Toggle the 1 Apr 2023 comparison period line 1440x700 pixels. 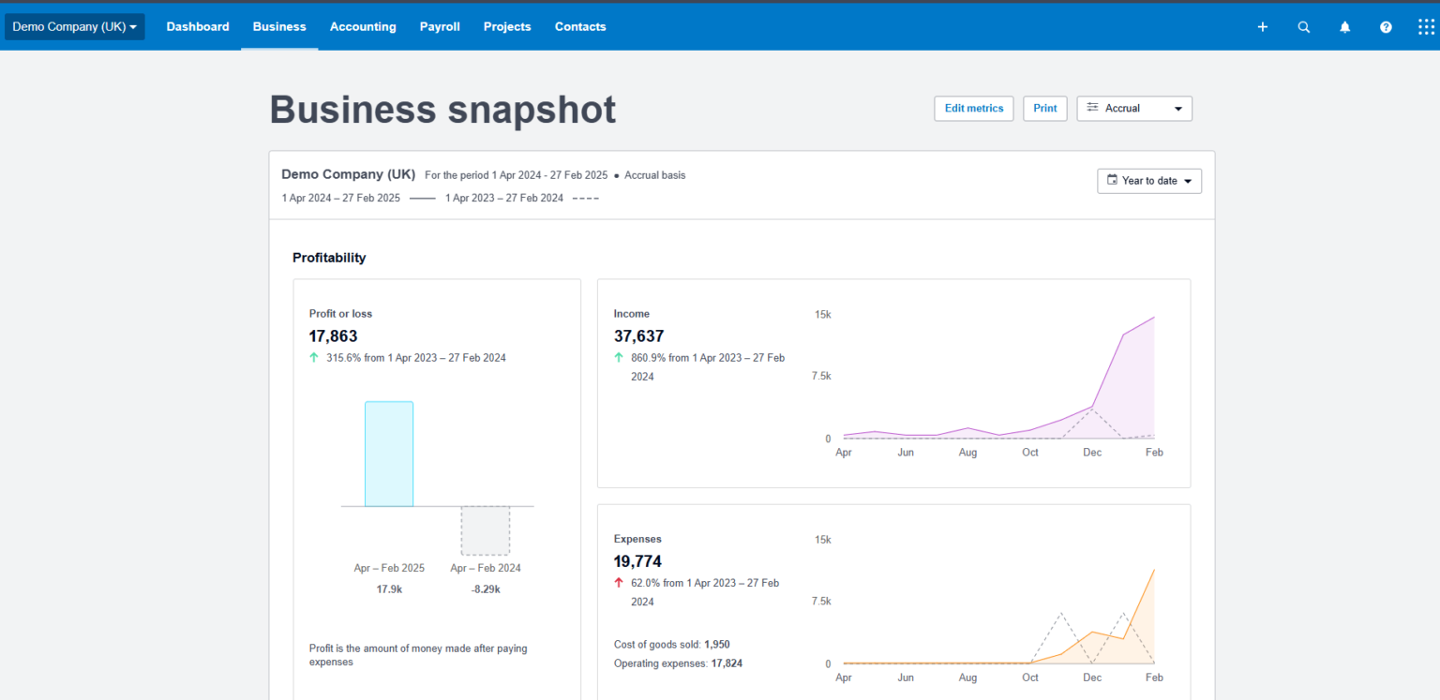click(522, 198)
